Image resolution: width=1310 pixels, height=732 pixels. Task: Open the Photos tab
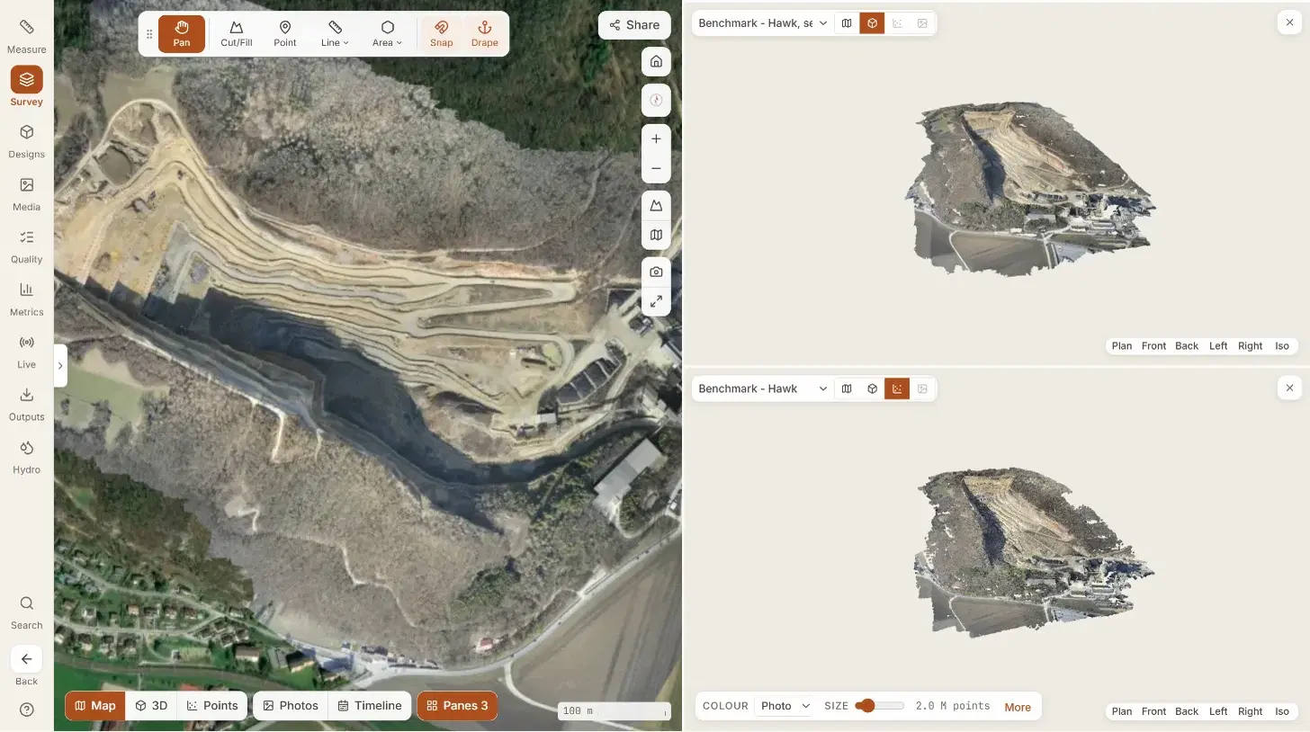pos(291,706)
